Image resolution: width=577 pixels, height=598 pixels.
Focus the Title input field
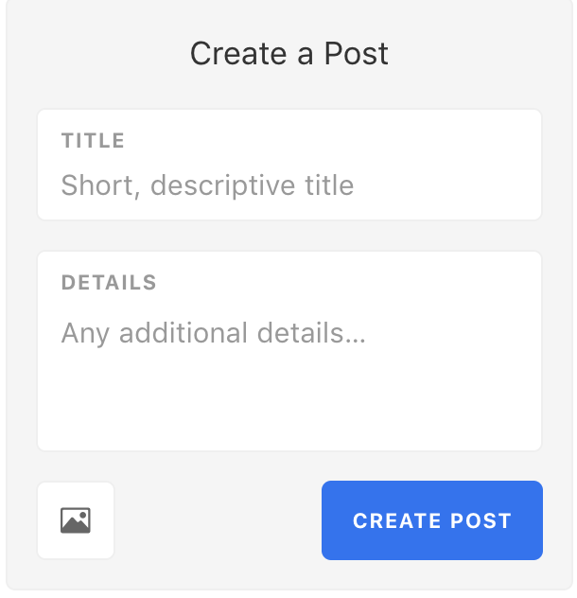(x=289, y=165)
